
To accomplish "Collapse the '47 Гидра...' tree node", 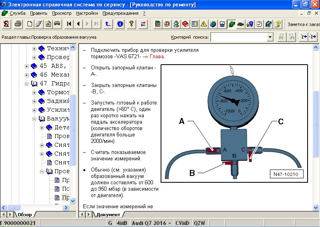I will point(27,83).
